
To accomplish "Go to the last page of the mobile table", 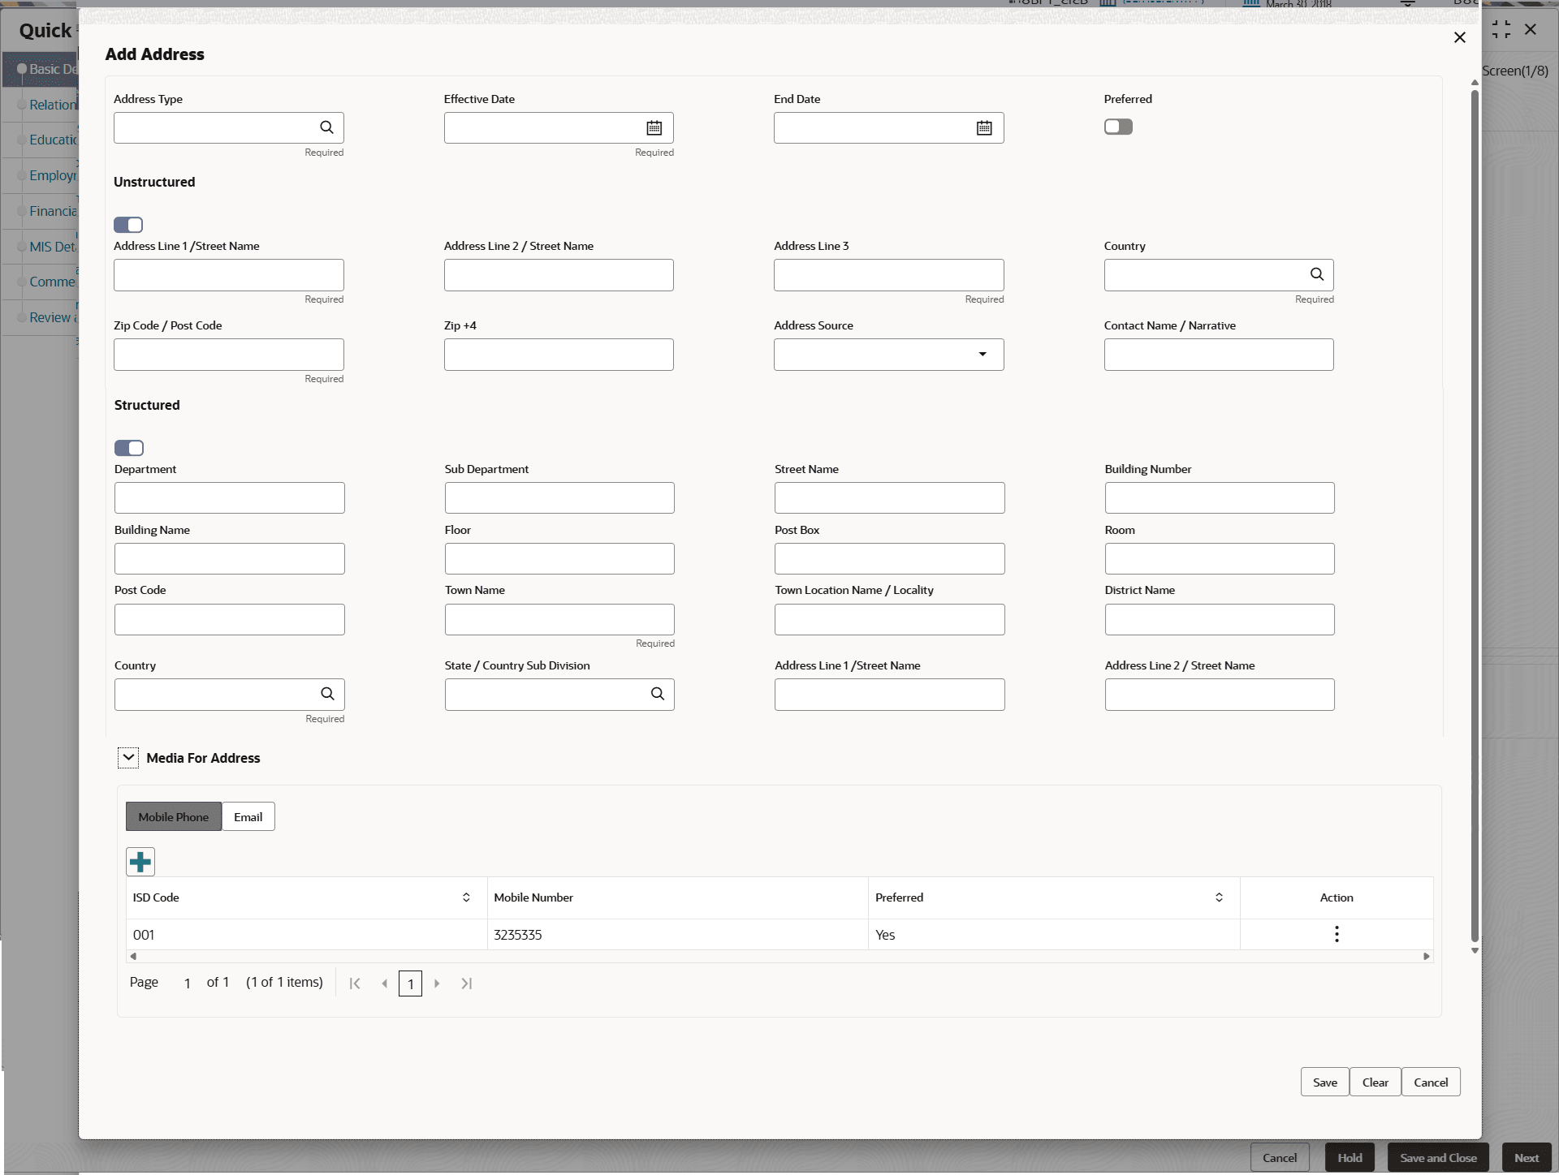I will 466,983.
